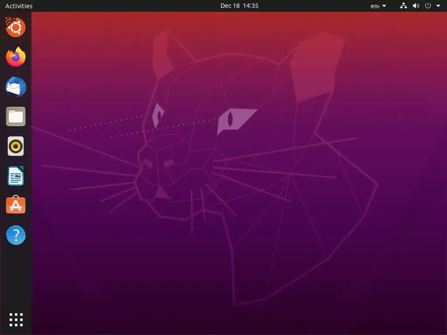This screenshot has height=335, width=447.
Task: Open Thunderbird Mail from the dock
Action: pos(16,87)
